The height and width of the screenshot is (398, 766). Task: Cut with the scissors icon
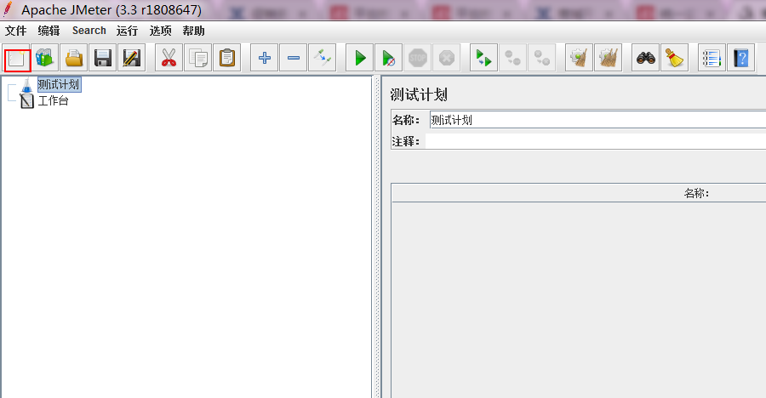pos(169,58)
